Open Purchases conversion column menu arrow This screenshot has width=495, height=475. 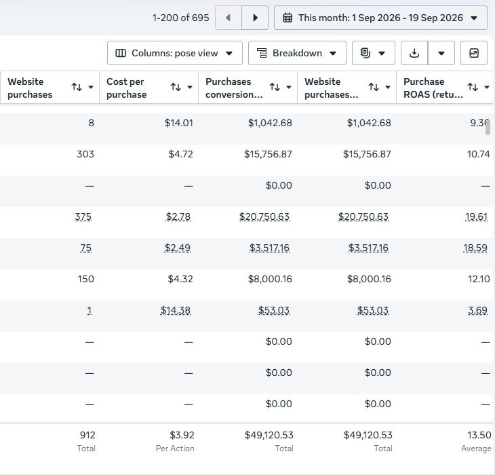pos(289,87)
